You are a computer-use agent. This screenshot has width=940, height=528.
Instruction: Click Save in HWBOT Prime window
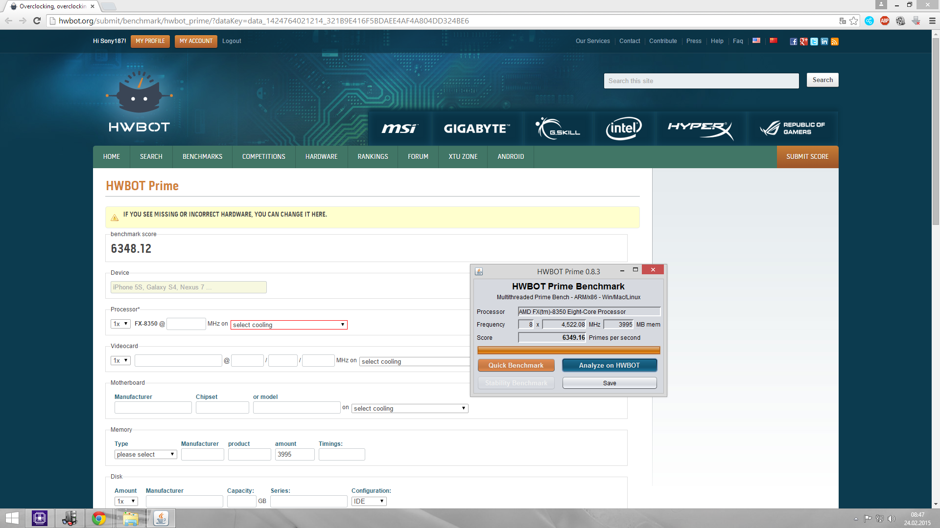[x=610, y=383]
